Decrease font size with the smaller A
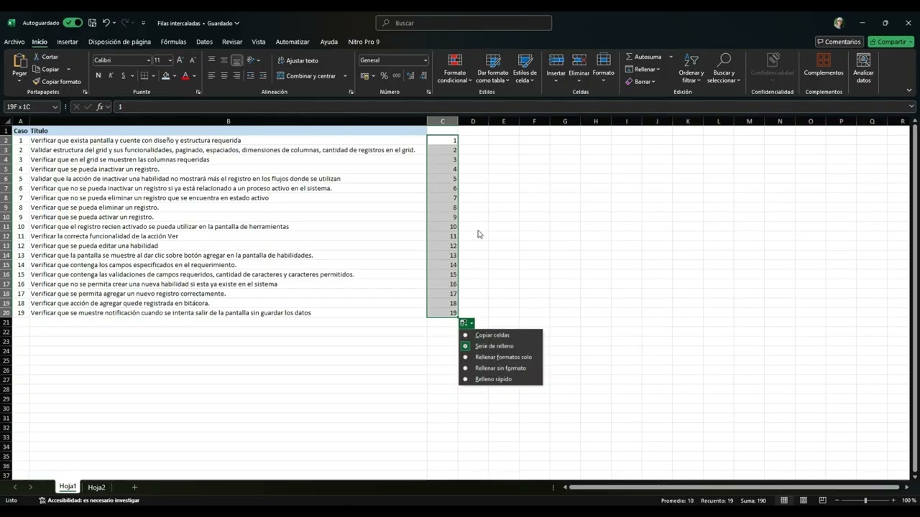 tap(192, 60)
